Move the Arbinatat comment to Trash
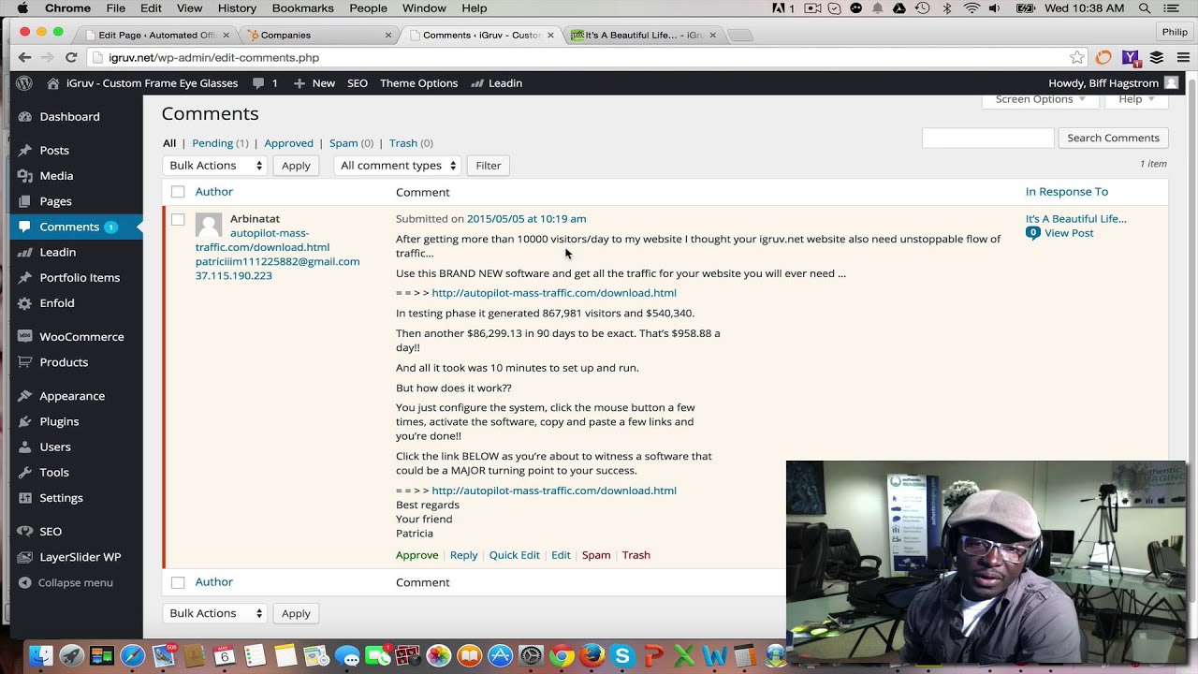The width and height of the screenshot is (1198, 674). point(636,555)
